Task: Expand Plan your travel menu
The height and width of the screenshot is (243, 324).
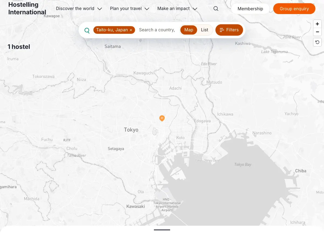Action: pyautogui.click(x=130, y=9)
